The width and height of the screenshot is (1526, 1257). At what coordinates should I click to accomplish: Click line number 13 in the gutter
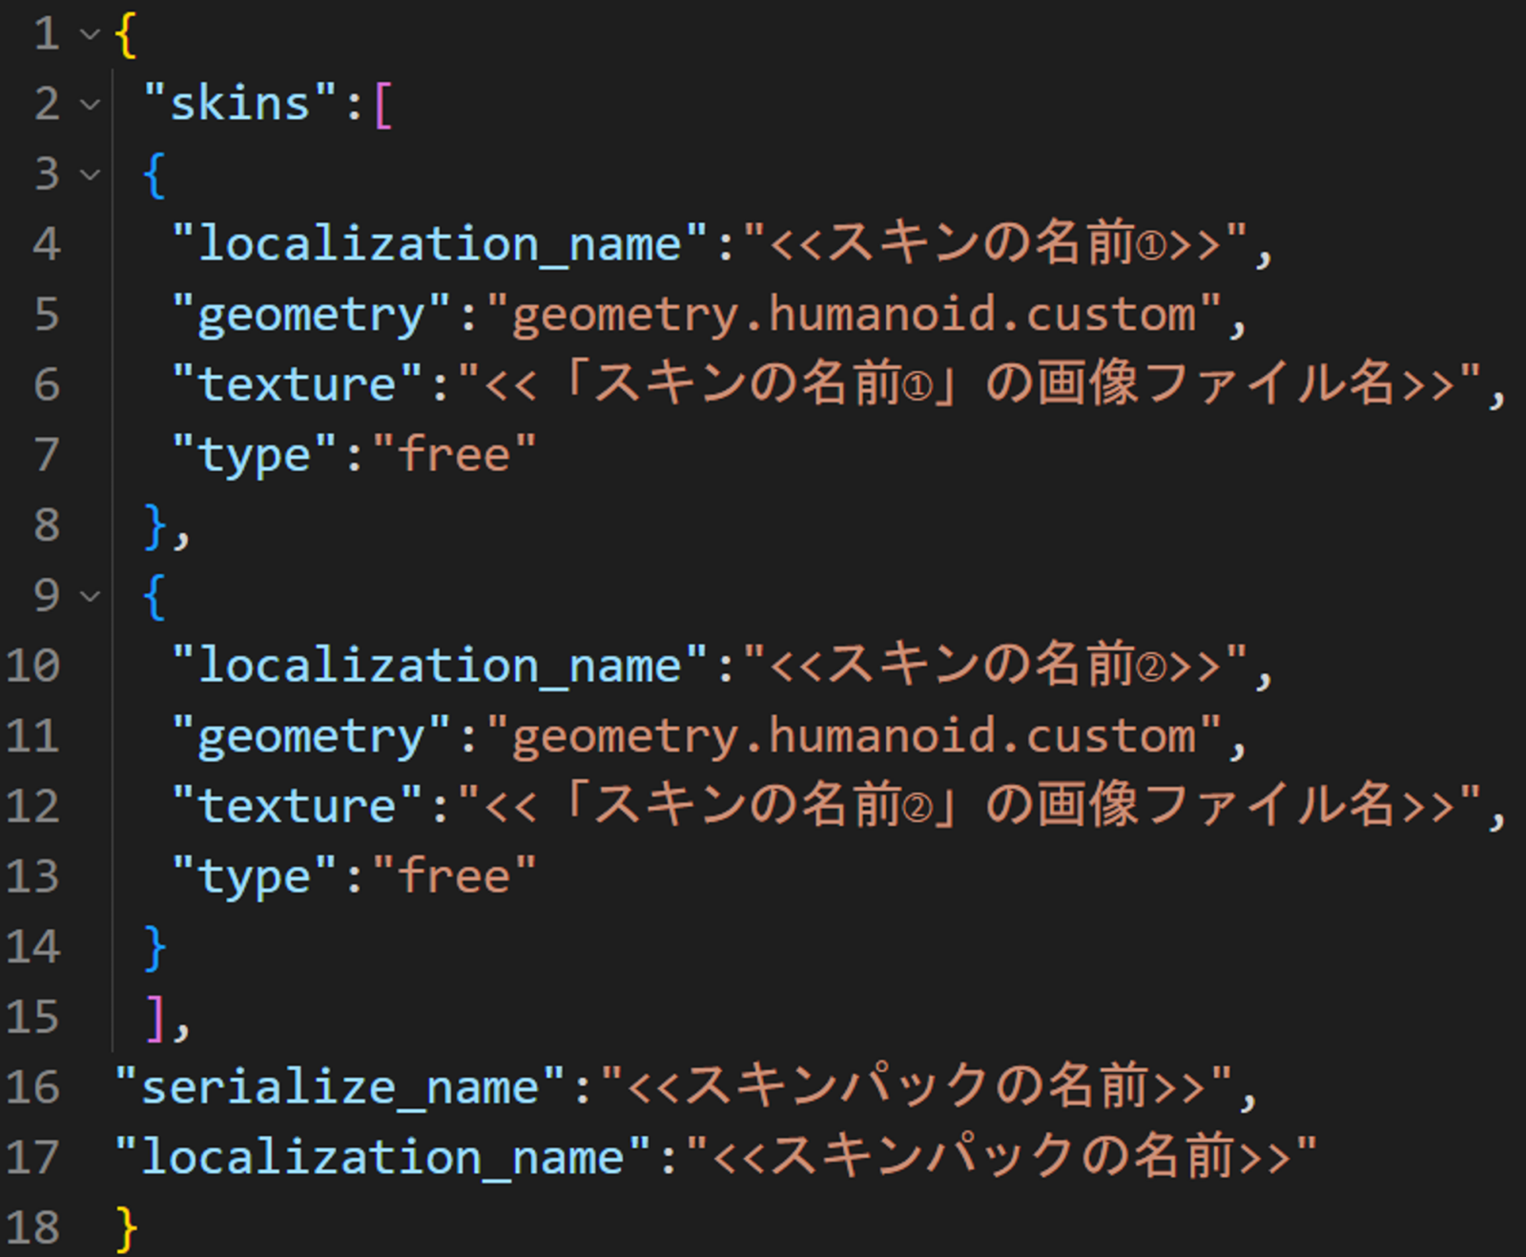(x=33, y=876)
